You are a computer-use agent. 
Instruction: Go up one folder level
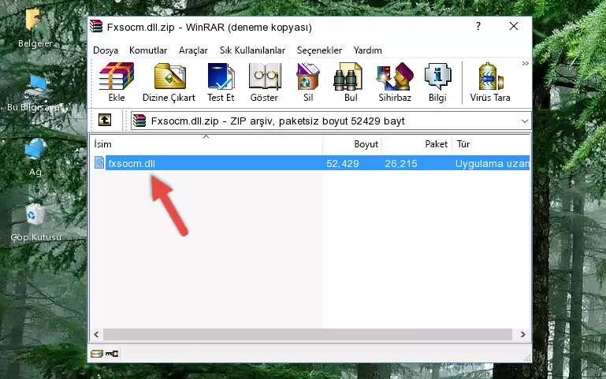click(105, 120)
